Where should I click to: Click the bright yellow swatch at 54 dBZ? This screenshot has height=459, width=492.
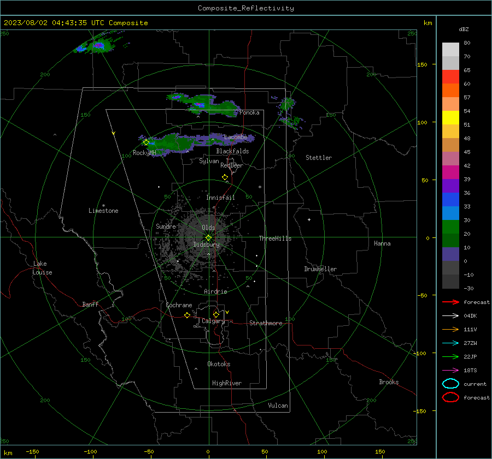tap(450, 117)
